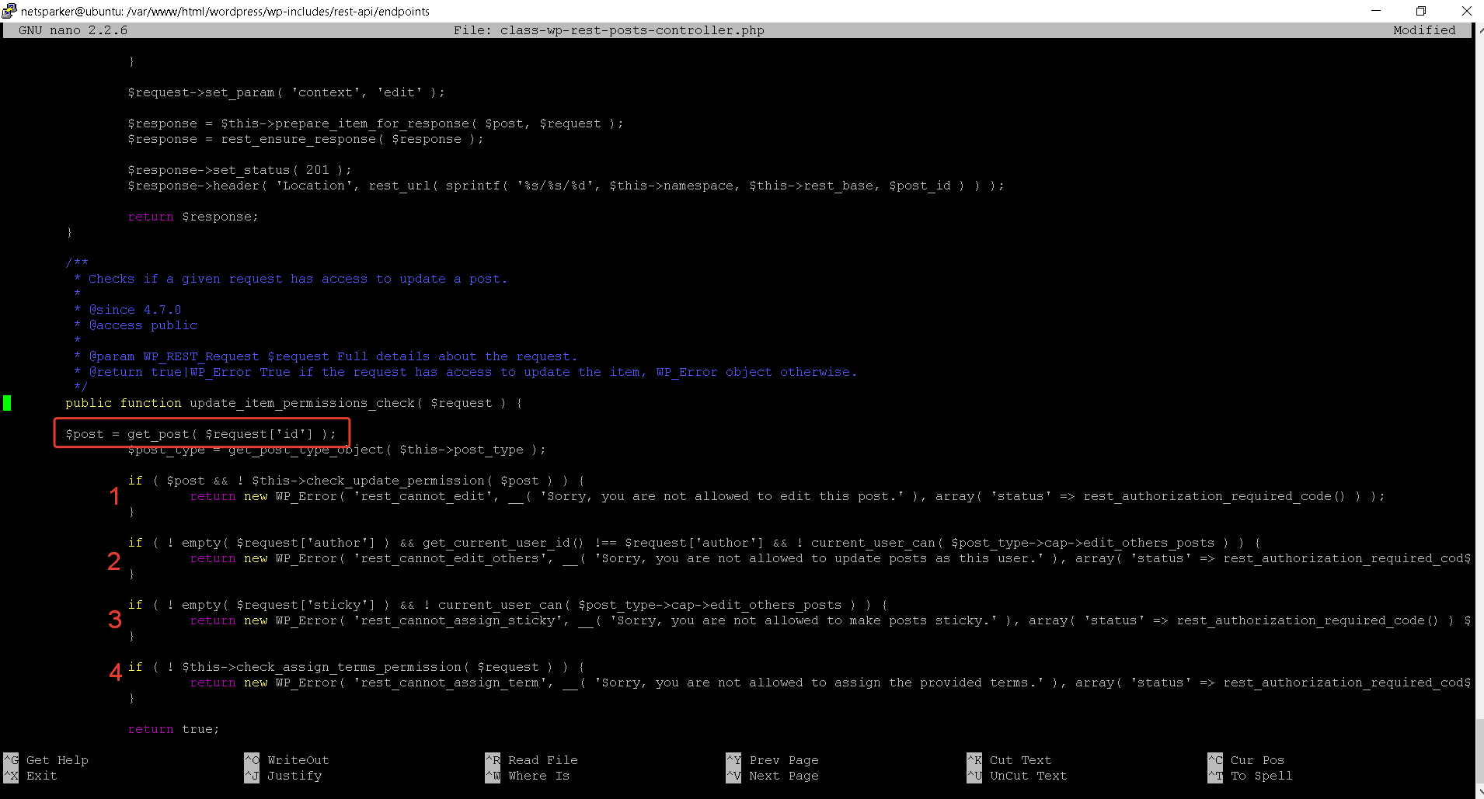Click the WriteOut shortcut to save the file
The image size is (1484, 799).
point(296,759)
